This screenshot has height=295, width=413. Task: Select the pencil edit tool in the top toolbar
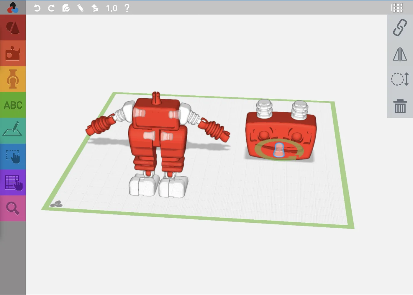point(80,8)
